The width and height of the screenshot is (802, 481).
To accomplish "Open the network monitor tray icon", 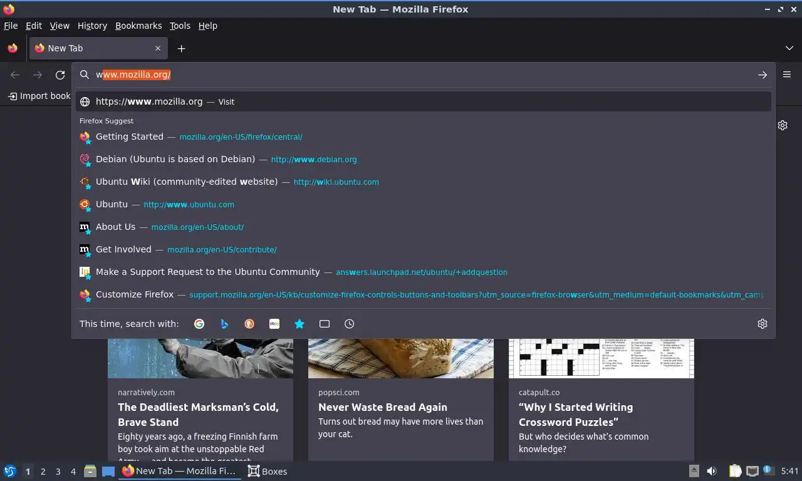I will tap(751, 471).
